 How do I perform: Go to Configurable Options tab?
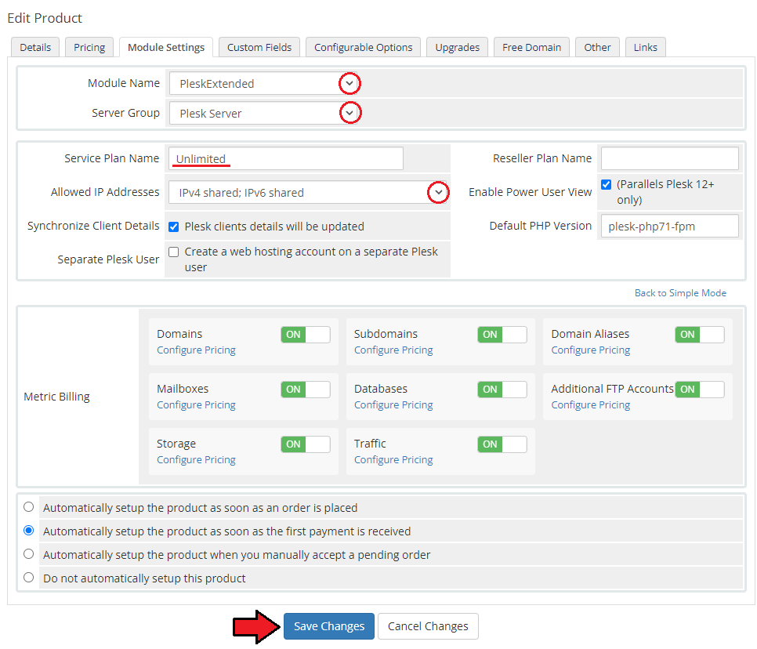coord(363,47)
